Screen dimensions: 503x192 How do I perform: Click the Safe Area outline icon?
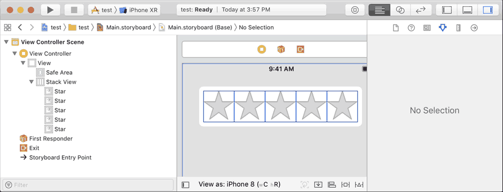pyautogui.click(x=40, y=72)
